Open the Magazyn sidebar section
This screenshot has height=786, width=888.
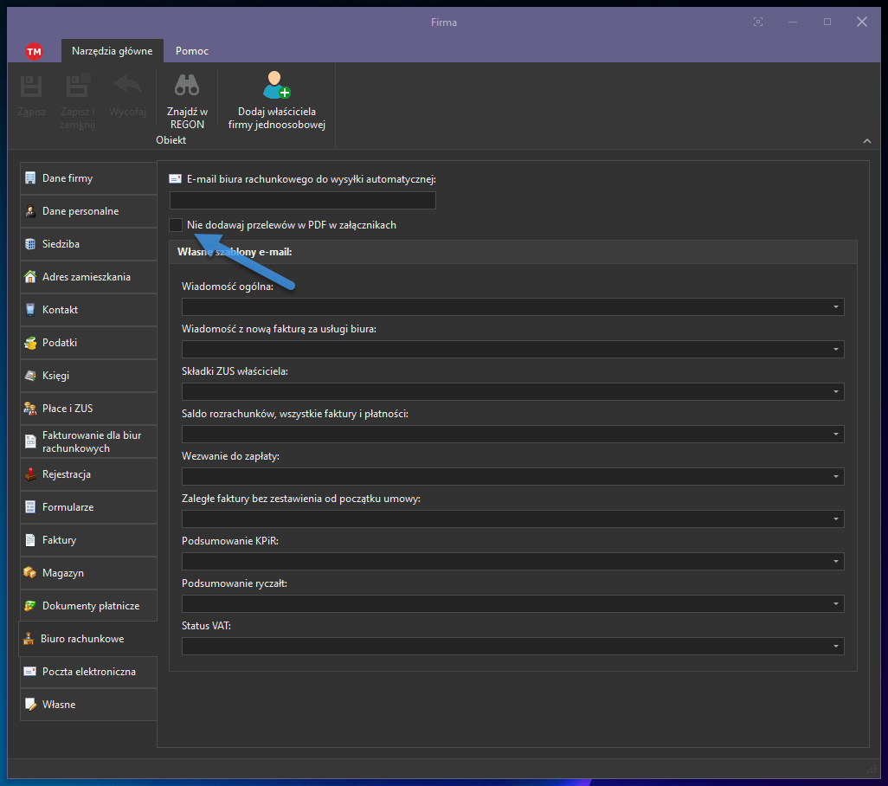click(88, 573)
